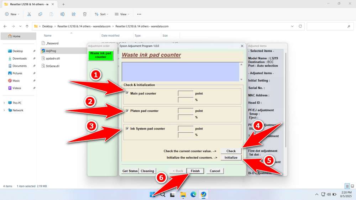
Task: Expand address bar history dropdown
Action: click(292, 26)
